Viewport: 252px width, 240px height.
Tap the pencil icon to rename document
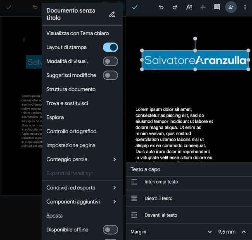coord(112,14)
